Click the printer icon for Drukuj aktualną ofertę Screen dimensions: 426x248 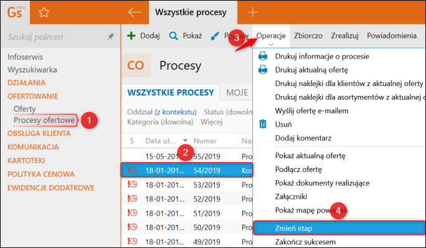click(x=262, y=70)
